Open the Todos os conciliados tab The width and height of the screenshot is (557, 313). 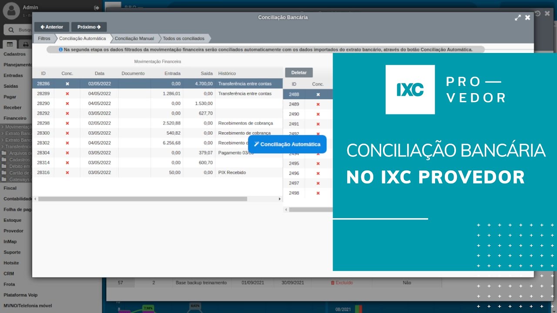pyautogui.click(x=184, y=38)
